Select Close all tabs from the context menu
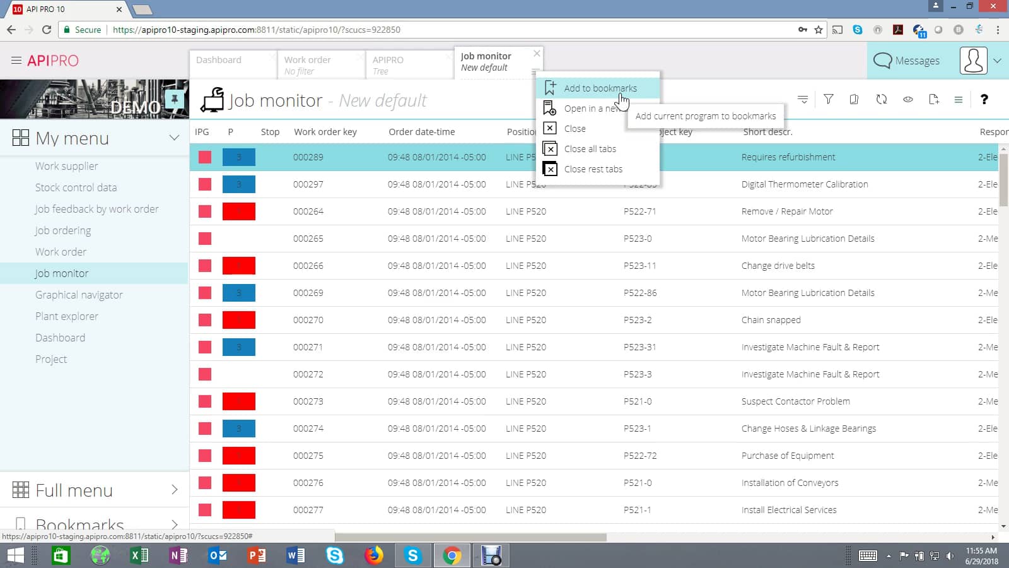1009x568 pixels. point(590,149)
